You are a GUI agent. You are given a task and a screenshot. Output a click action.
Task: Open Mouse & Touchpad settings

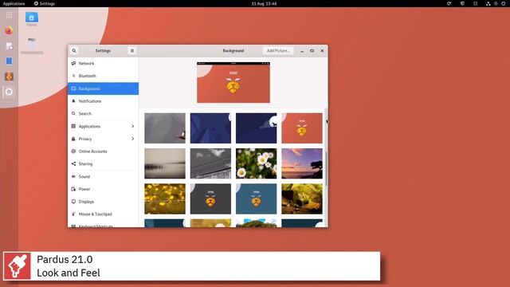coord(103,214)
